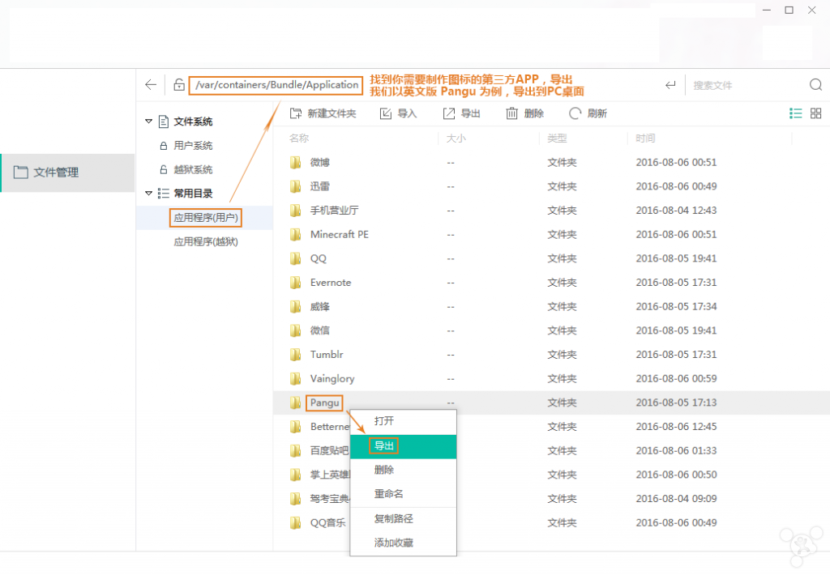Switch to list view icon
The height and width of the screenshot is (575, 830).
pyautogui.click(x=795, y=113)
